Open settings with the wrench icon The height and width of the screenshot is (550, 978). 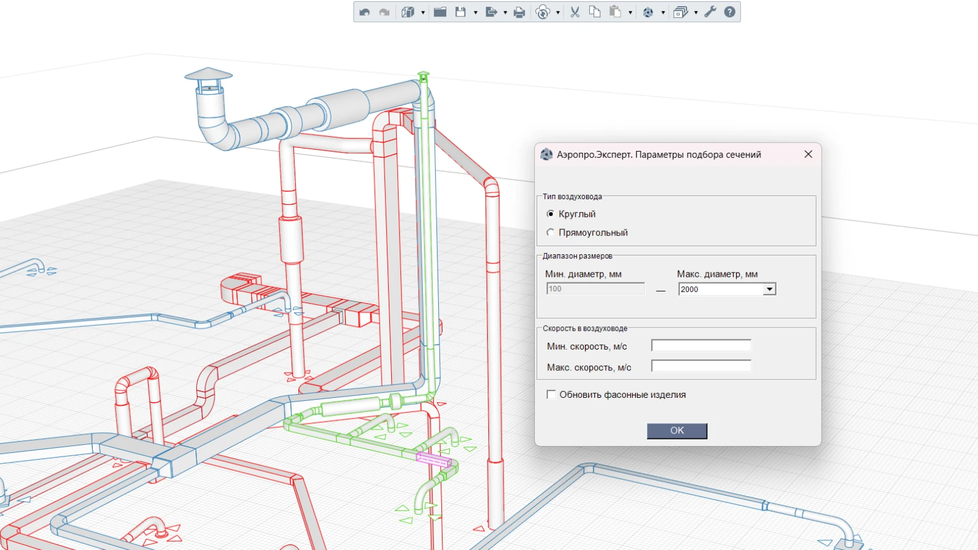pyautogui.click(x=710, y=12)
